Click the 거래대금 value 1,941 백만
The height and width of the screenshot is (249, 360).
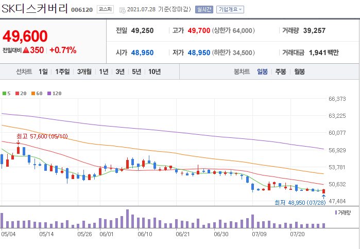coord(324,53)
